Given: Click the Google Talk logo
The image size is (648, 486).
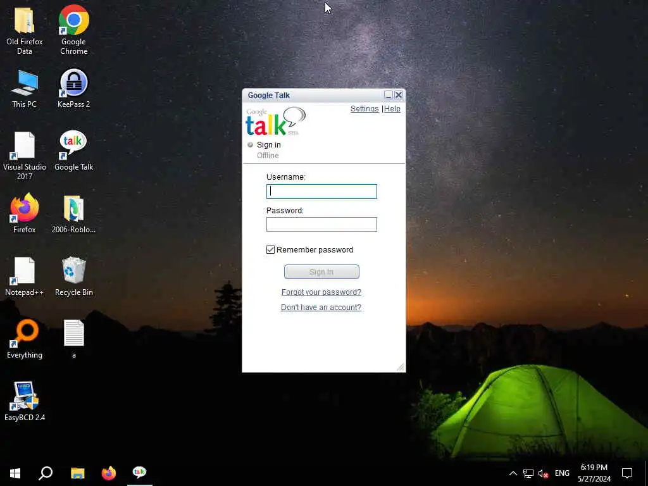Looking at the screenshot, I should tap(275, 121).
